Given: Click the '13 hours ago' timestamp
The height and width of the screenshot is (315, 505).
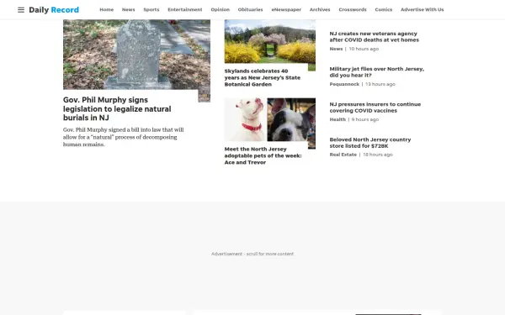Looking at the screenshot, I should point(380,84).
